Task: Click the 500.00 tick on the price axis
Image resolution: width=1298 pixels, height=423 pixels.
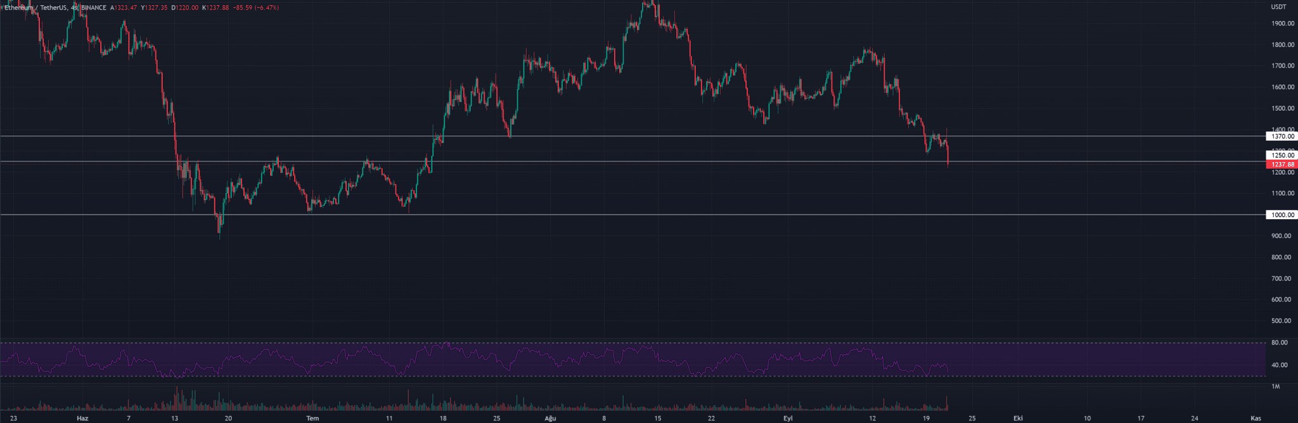Action: [x=1281, y=321]
